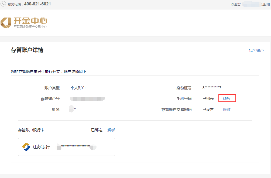This screenshot has height=178, width=271.
Task: Click the 互联网金融资产交易中心 subtitle text
Action: [30, 27]
